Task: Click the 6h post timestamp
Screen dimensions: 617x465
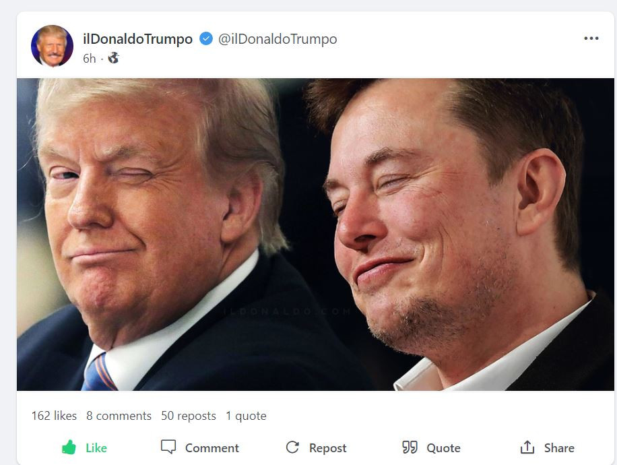Action: 89,59
